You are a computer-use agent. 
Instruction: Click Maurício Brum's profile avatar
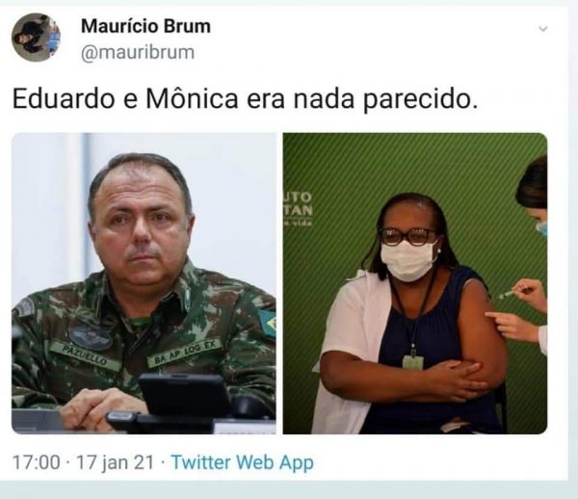[x=36, y=37]
